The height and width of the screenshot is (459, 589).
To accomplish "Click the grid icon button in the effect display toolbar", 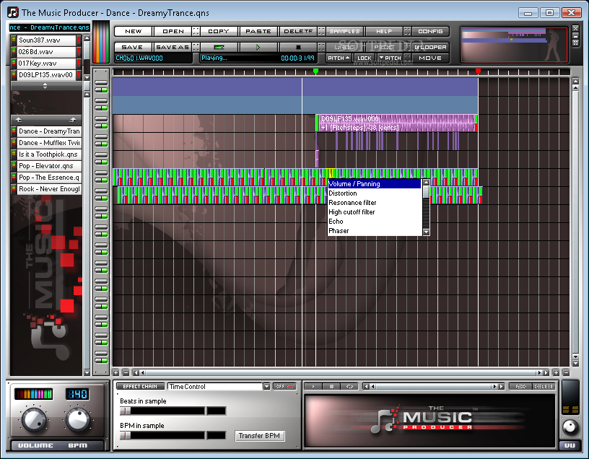I will click(331, 387).
